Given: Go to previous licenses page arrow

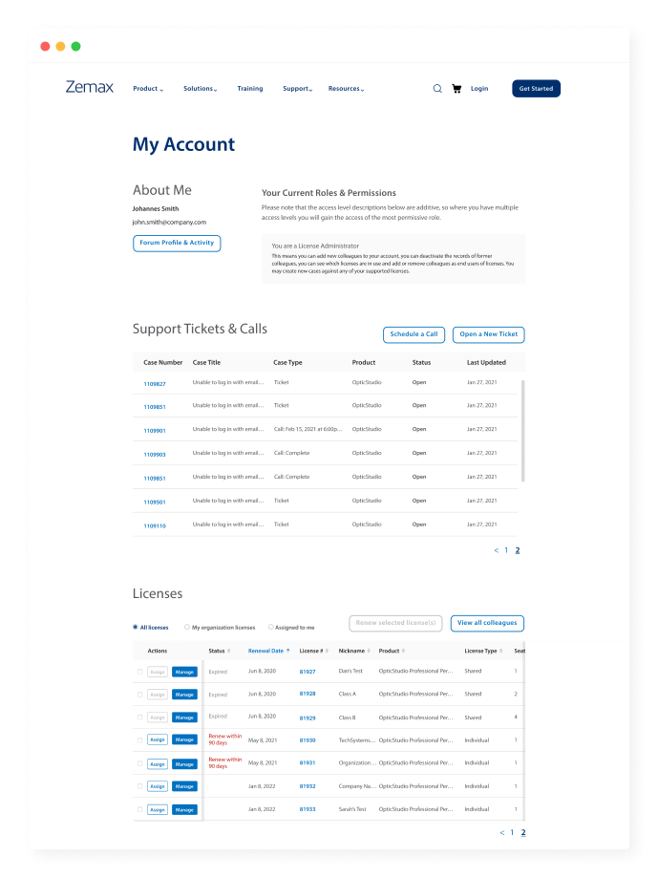Looking at the screenshot, I should point(502,833).
